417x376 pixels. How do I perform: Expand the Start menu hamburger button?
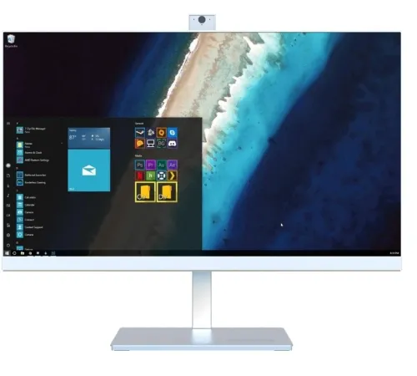coord(8,123)
